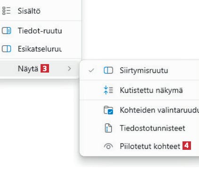Click the red number 3 badge

(x=45, y=68)
